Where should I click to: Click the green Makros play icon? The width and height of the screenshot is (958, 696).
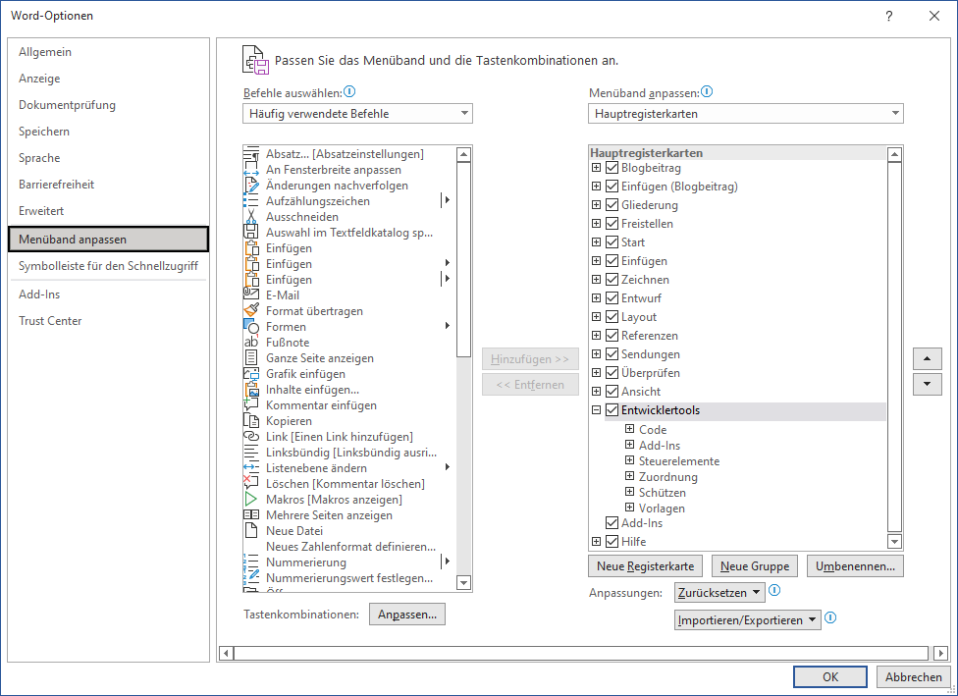coord(251,500)
